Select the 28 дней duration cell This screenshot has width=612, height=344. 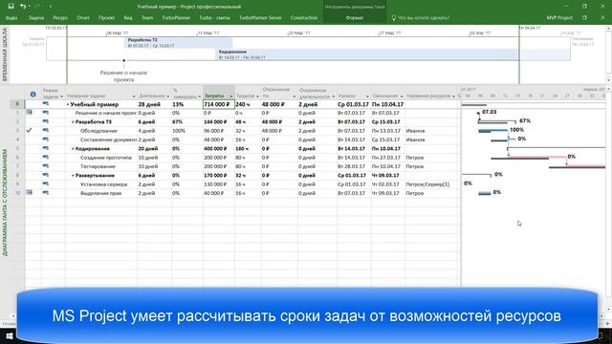click(154, 104)
